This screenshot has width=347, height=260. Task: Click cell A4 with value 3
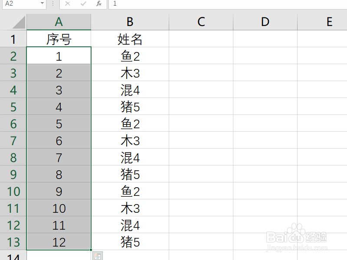pos(59,90)
